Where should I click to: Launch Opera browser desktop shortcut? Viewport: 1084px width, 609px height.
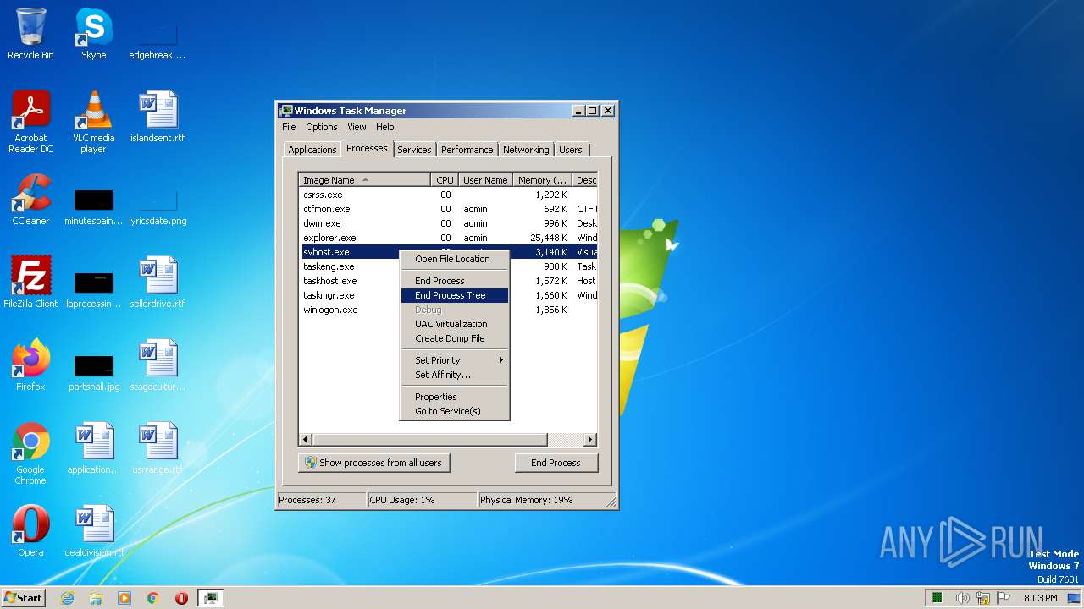pyautogui.click(x=30, y=531)
